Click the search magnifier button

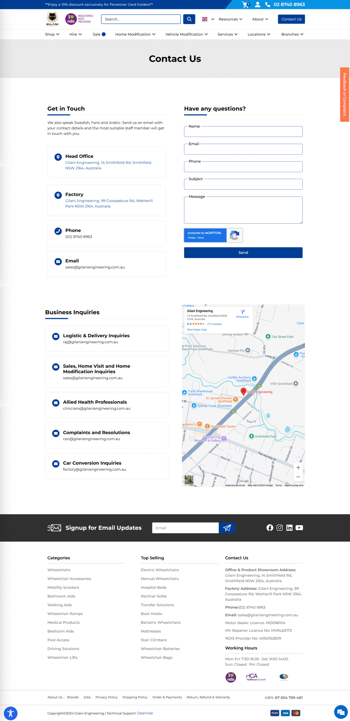click(x=189, y=19)
